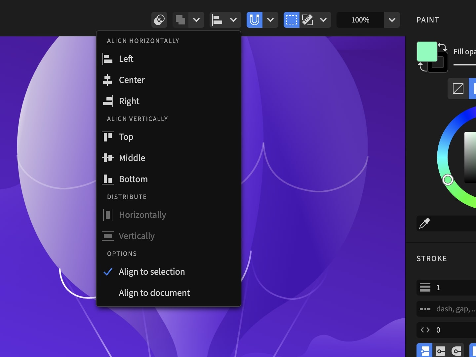Choose Right horizontal alignment
Viewport: 476px width, 357px height.
tap(169, 101)
